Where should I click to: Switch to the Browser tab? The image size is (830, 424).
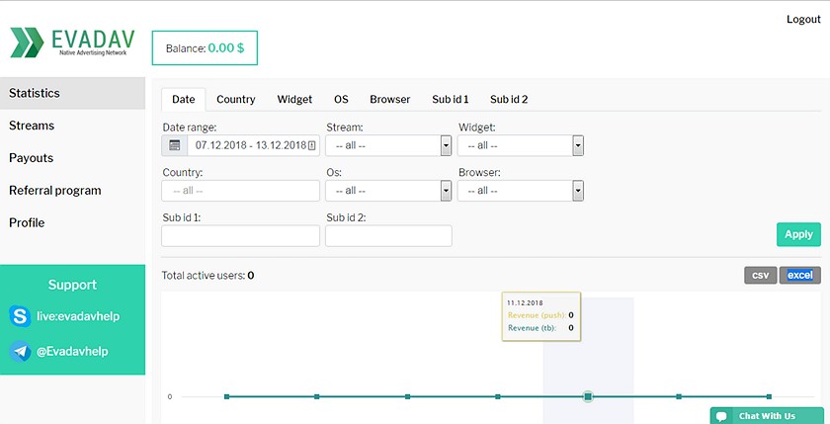click(x=389, y=99)
